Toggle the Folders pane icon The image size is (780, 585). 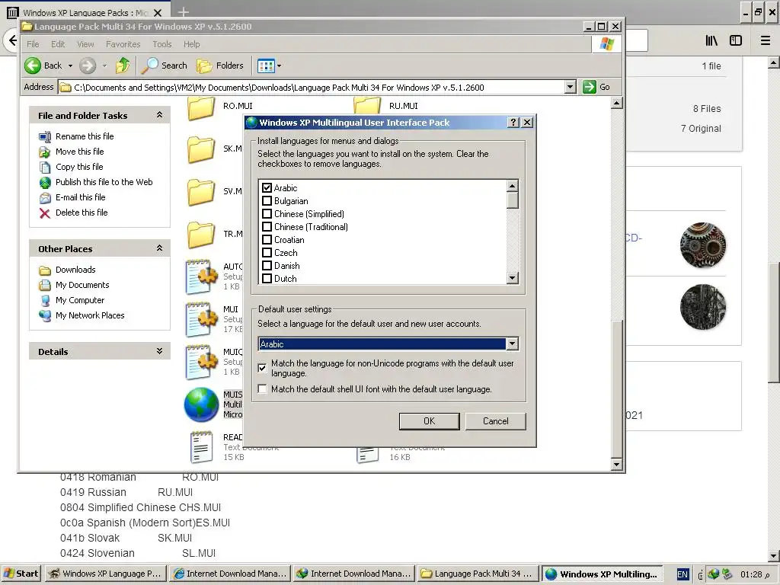pyautogui.click(x=204, y=66)
